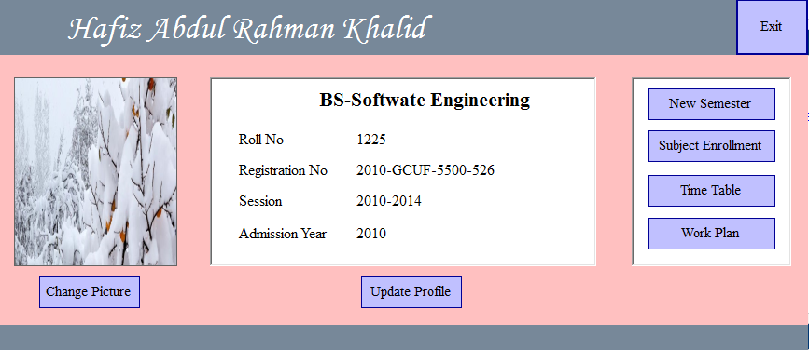Select the Session label
The height and width of the screenshot is (350, 809).
(x=260, y=201)
